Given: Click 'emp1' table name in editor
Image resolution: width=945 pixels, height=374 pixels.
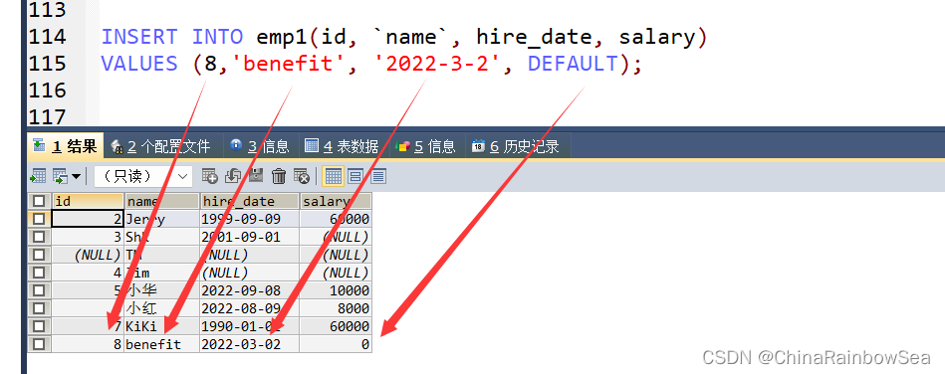Looking at the screenshot, I should coord(283,37).
